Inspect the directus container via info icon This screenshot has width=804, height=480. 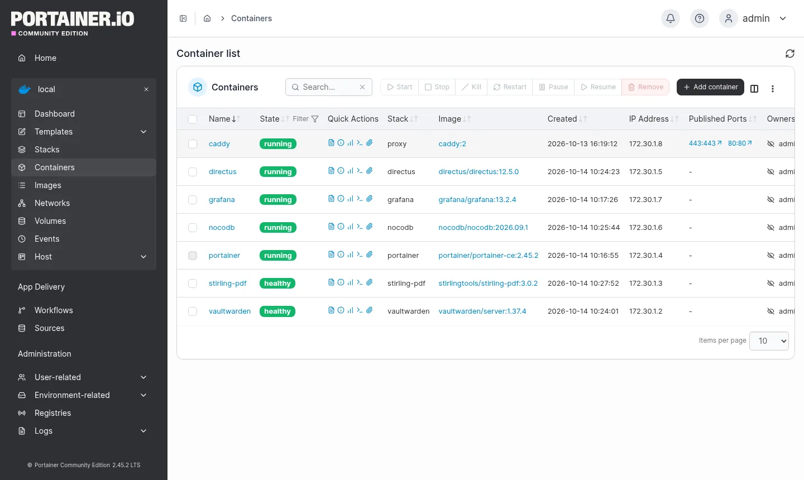coord(341,171)
